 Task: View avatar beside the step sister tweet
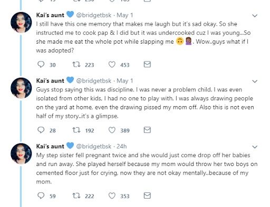[21, 153]
